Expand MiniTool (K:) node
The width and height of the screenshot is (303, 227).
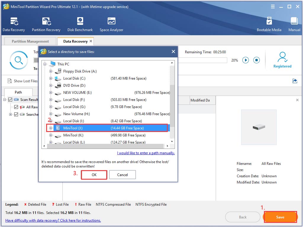51,135
